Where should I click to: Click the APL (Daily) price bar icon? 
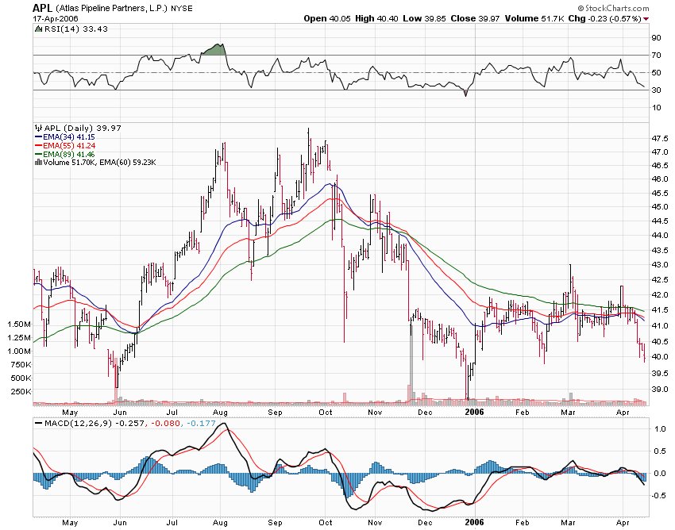(x=38, y=128)
